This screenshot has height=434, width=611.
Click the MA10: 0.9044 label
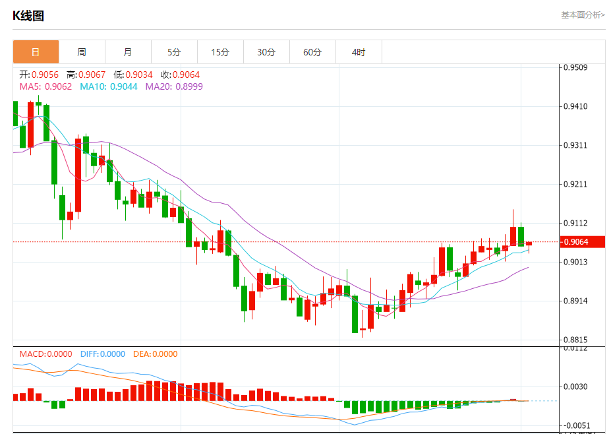point(109,86)
